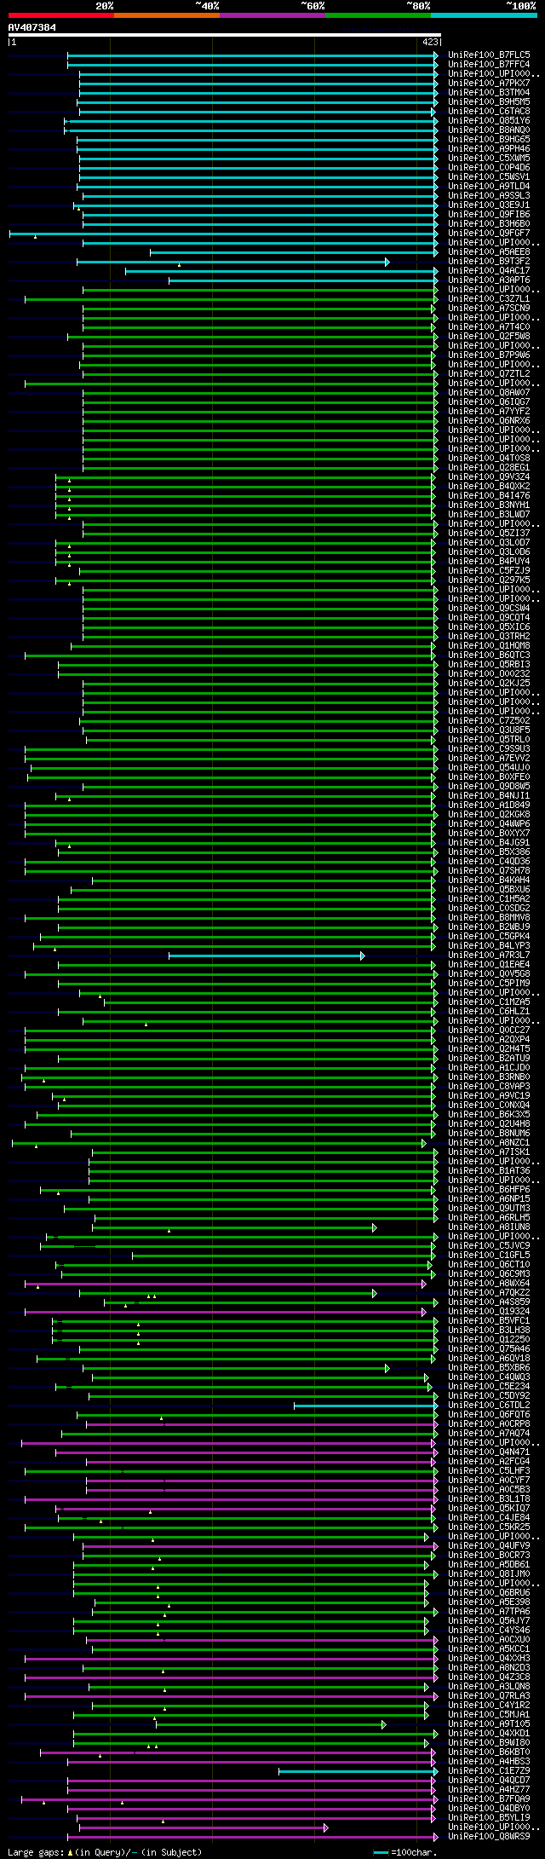Select the UniRef100_Q2H4T5 label

pos(489,1049)
